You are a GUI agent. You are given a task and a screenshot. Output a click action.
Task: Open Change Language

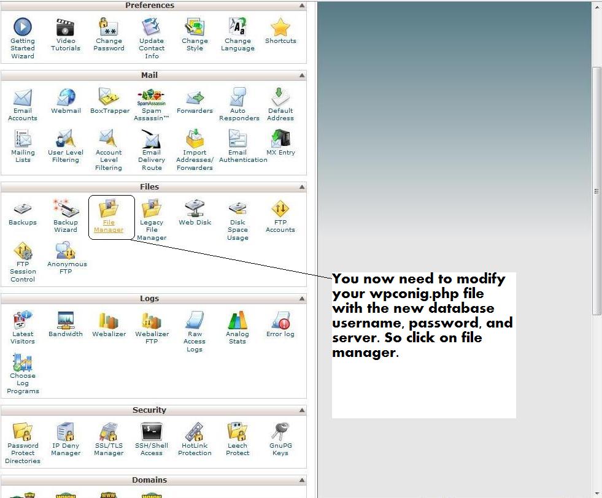pos(237,34)
